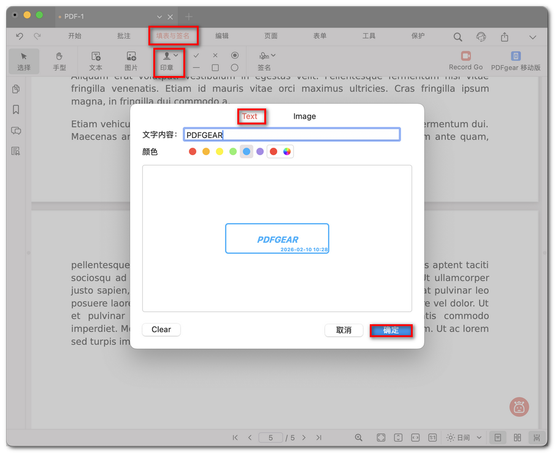This screenshot has height=453, width=555.
Task: Open the 开始 tab
Action: (75, 36)
